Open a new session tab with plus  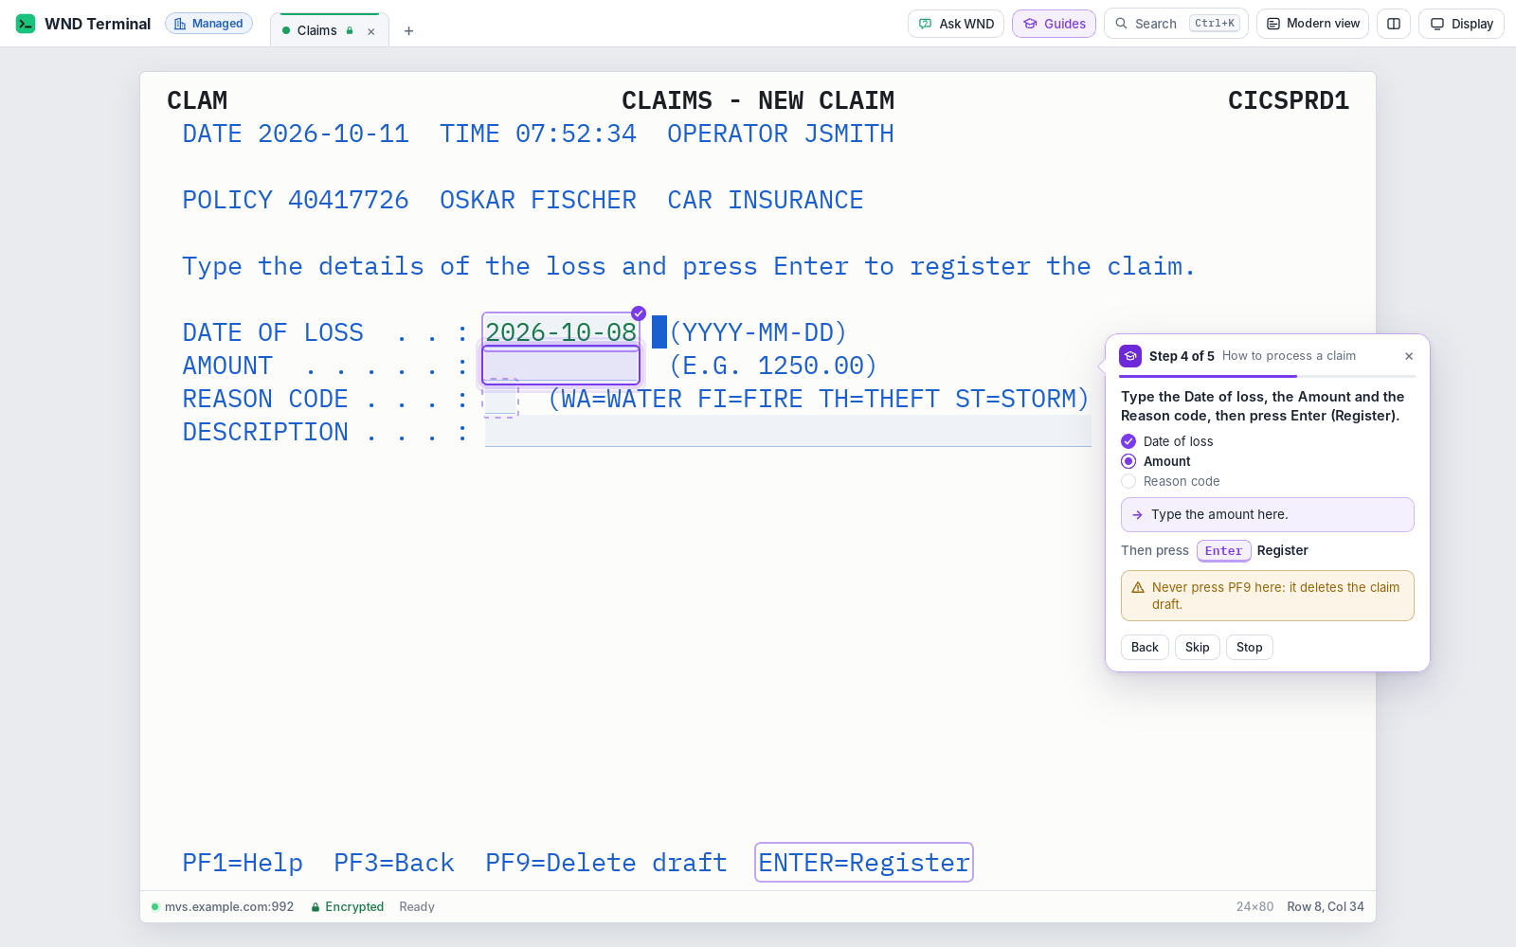tap(408, 31)
